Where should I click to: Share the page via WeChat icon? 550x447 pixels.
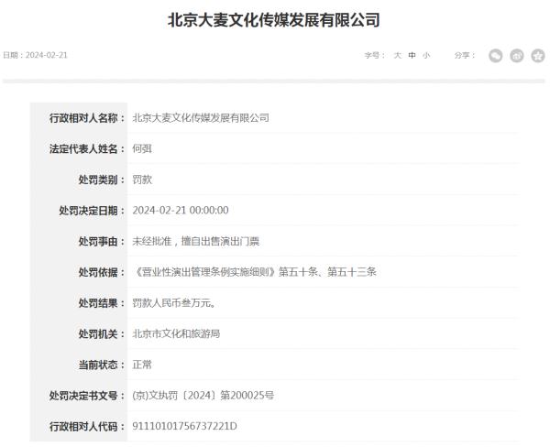495,55
